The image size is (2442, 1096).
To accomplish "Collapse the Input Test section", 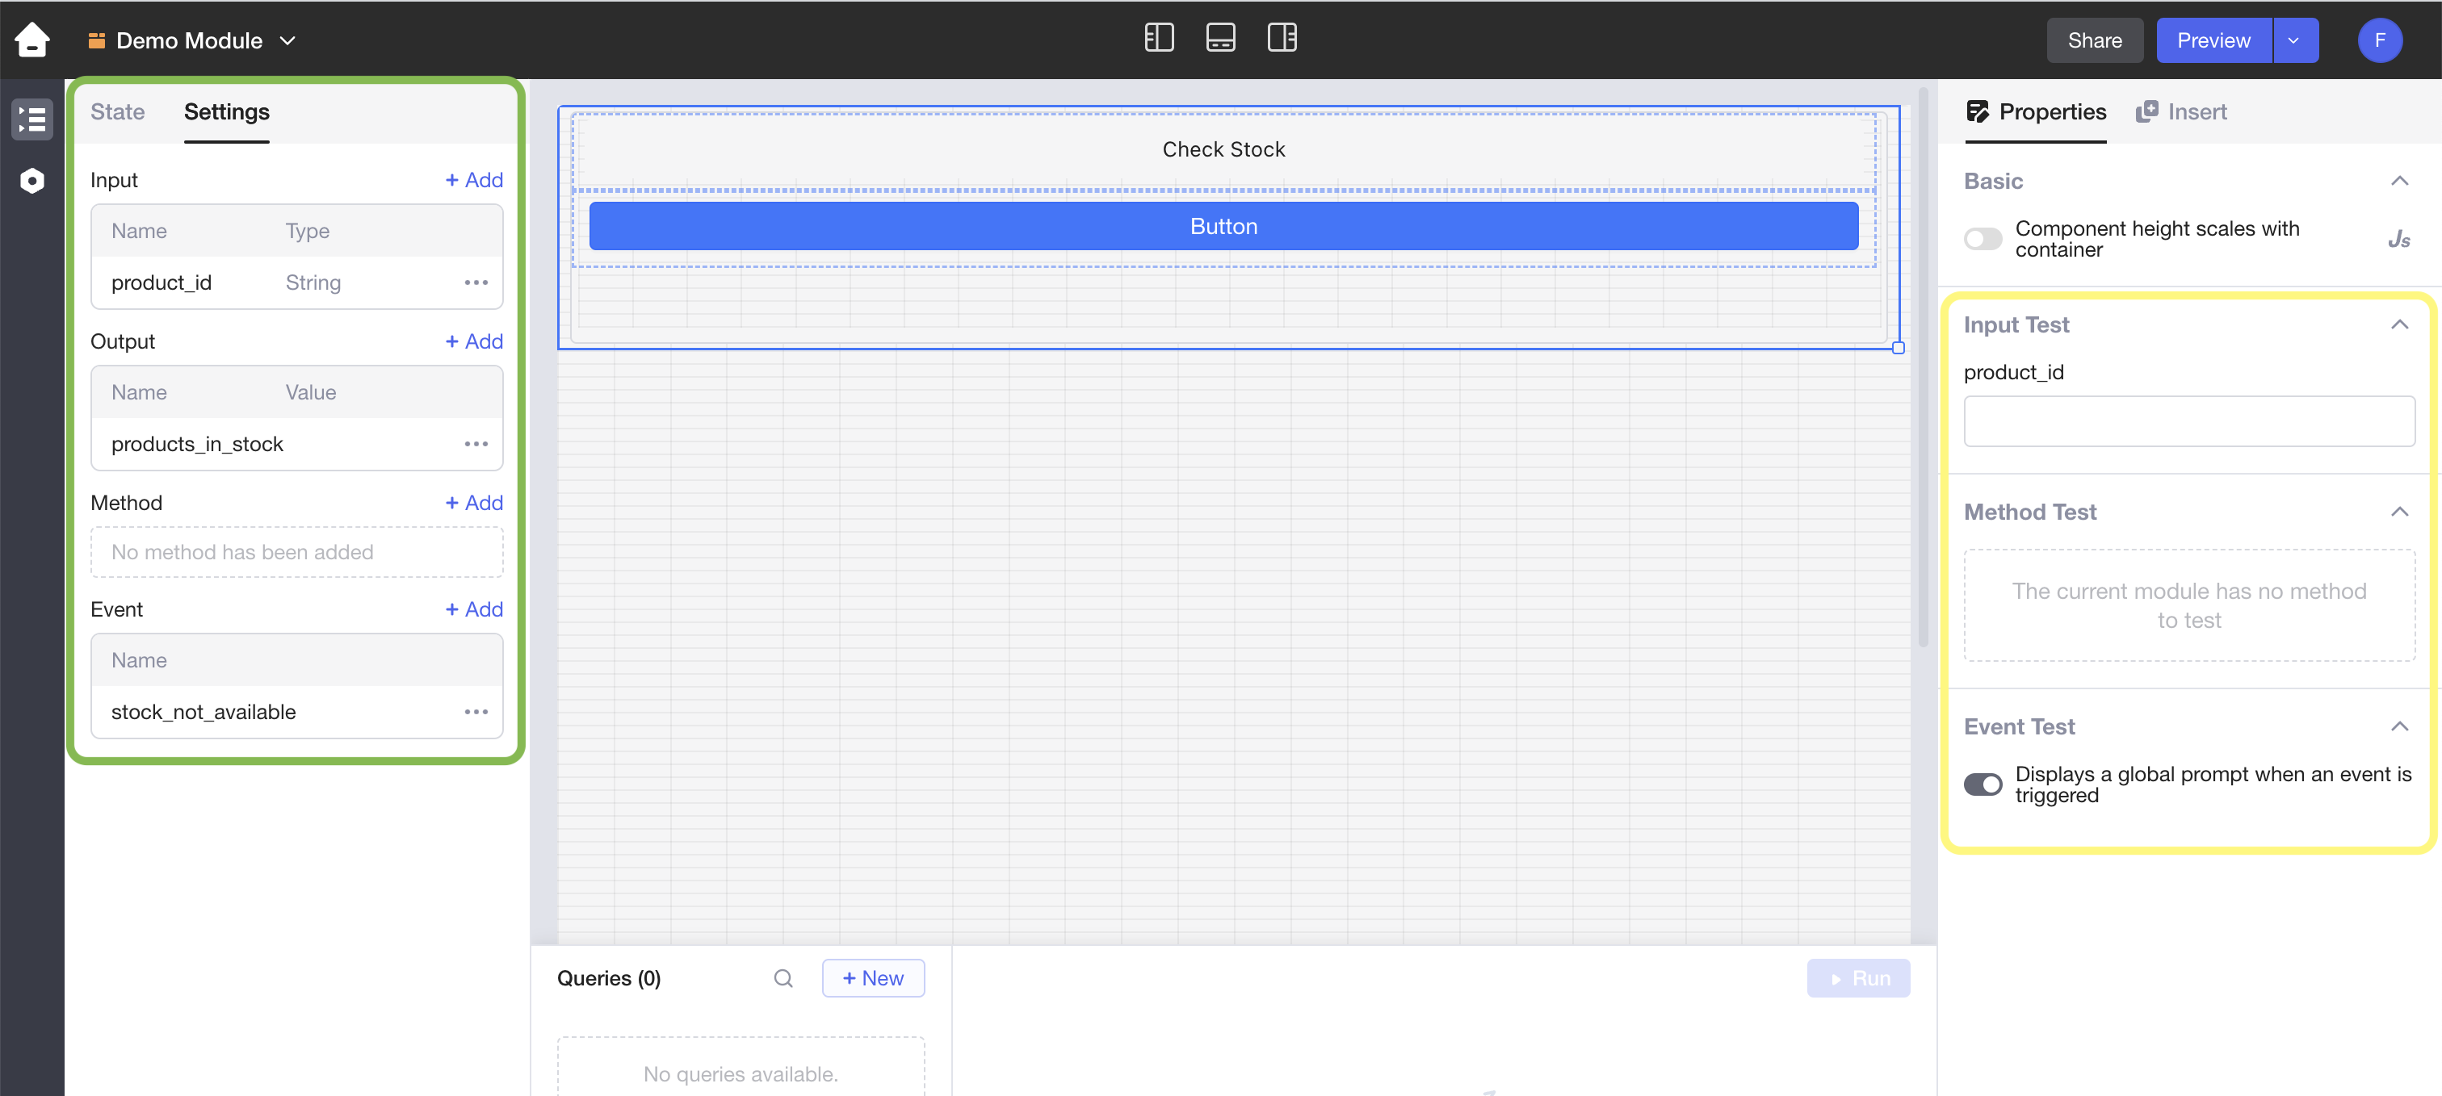I will pyautogui.click(x=2399, y=325).
